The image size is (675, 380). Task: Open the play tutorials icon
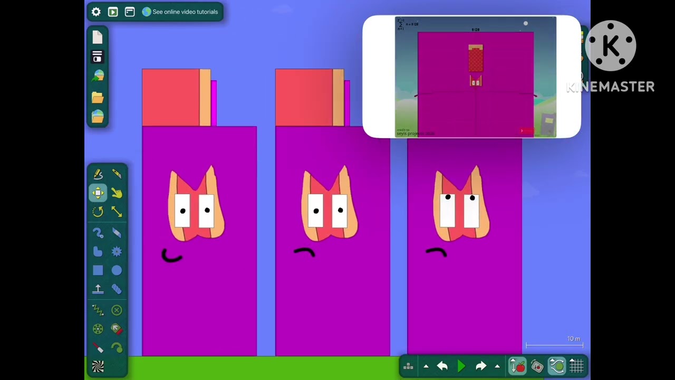[113, 12]
